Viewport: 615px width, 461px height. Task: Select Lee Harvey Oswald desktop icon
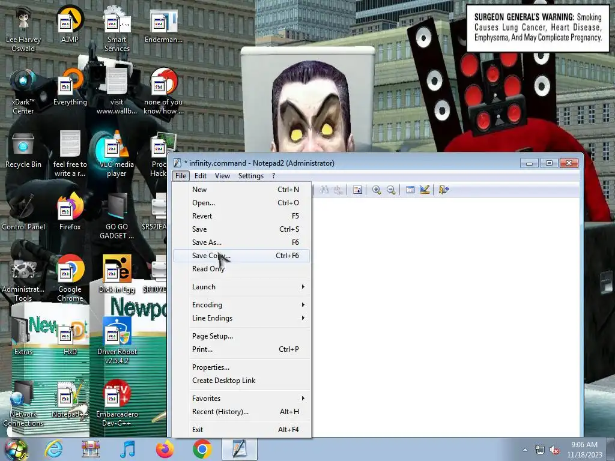click(x=23, y=29)
